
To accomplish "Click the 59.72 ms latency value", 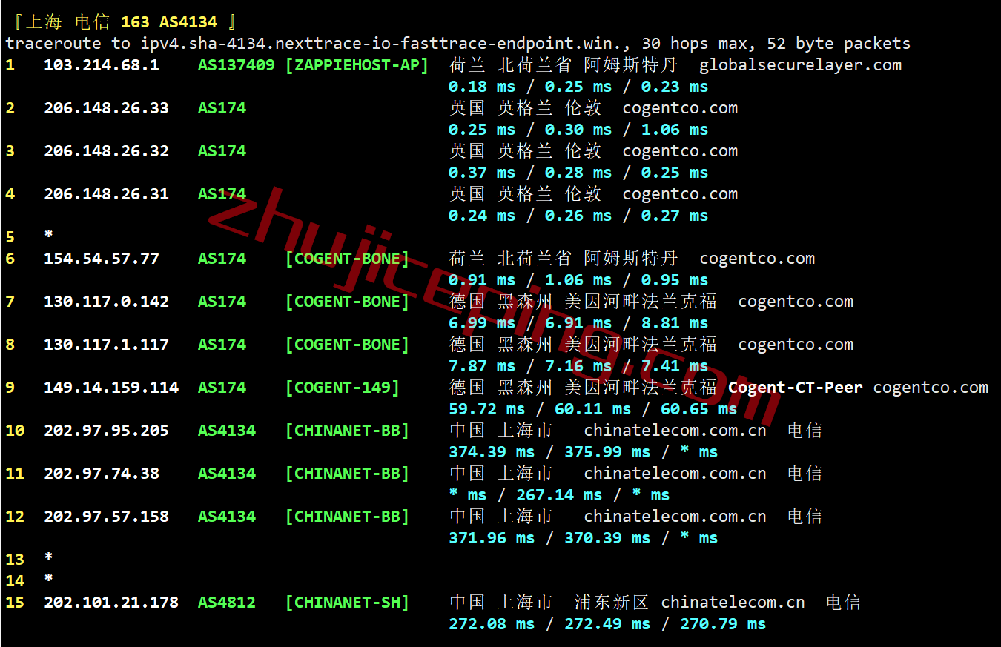I will pyautogui.click(x=486, y=409).
